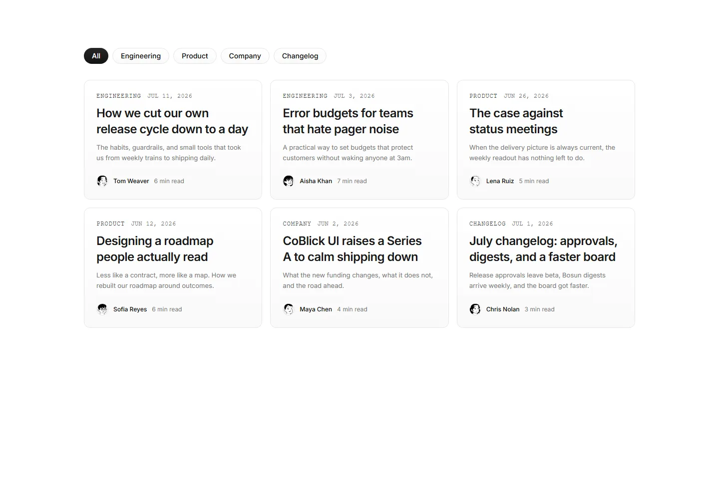Viewport: 719px width, 499px height.
Task: Click '4 min read' on Maya Chen's post
Action: click(352, 309)
